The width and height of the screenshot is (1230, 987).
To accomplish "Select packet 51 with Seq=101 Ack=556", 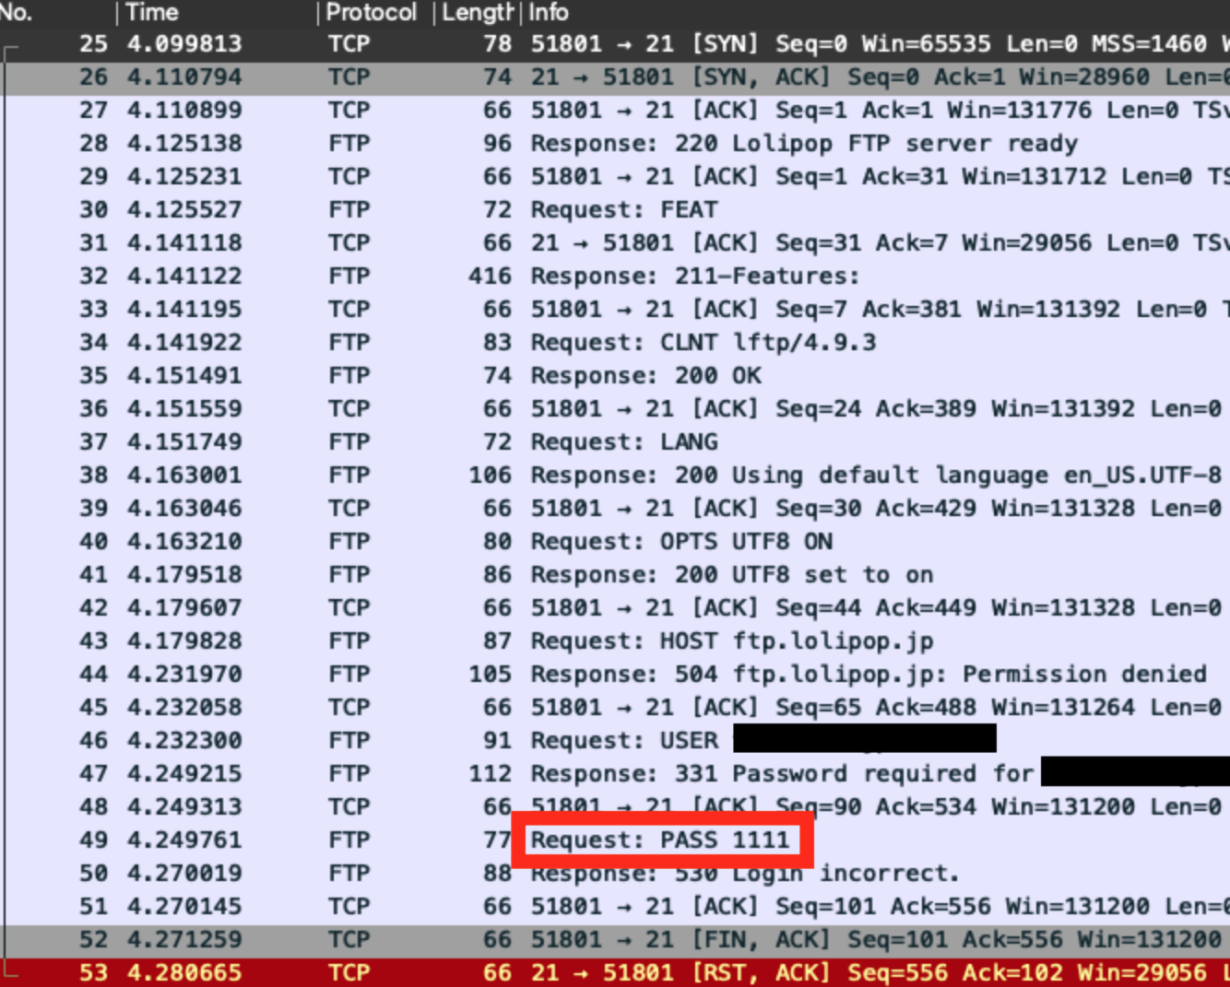I will (x=615, y=907).
